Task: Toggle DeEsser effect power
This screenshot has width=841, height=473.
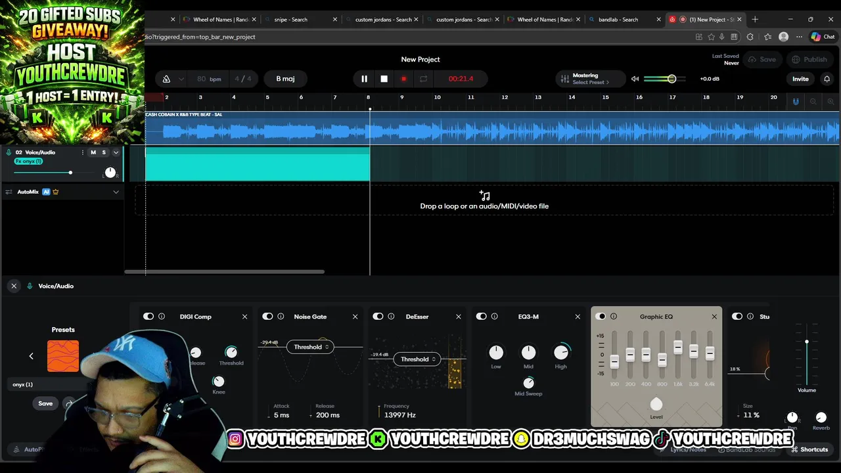Action: (x=378, y=317)
